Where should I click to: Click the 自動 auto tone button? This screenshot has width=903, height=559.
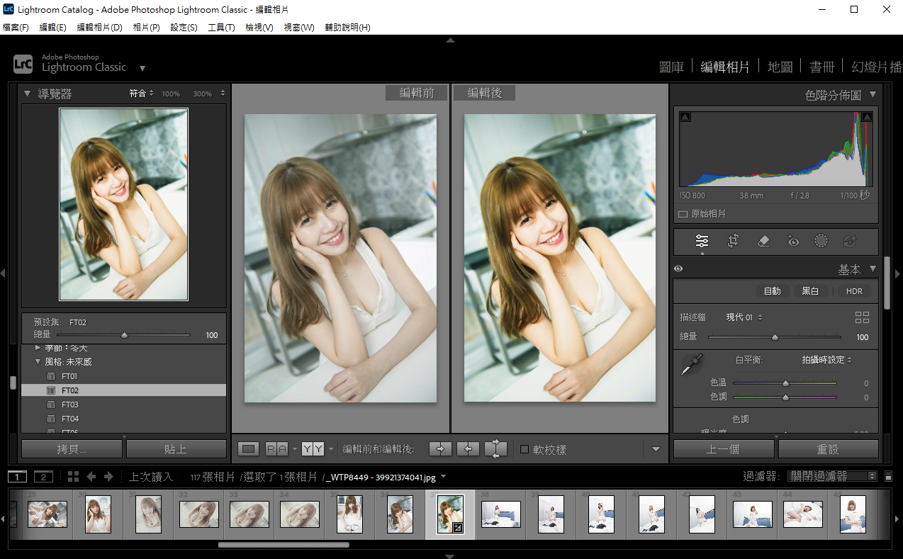772,291
